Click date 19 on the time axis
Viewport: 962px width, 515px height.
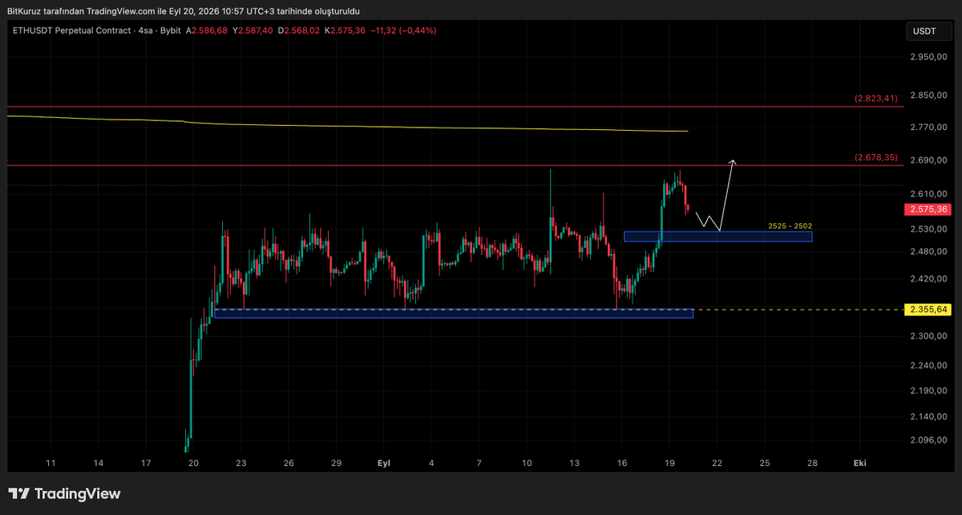tap(669, 464)
